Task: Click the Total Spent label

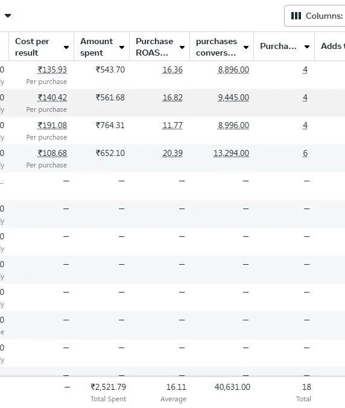Action: point(108,399)
